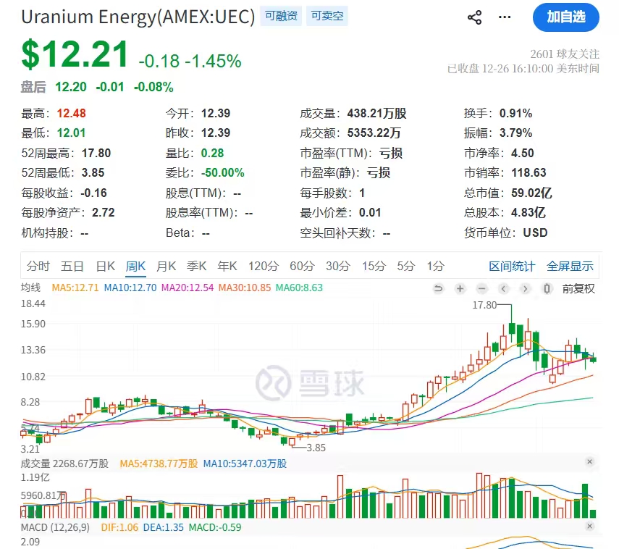Pan chart left with the left chevron

click(503, 289)
